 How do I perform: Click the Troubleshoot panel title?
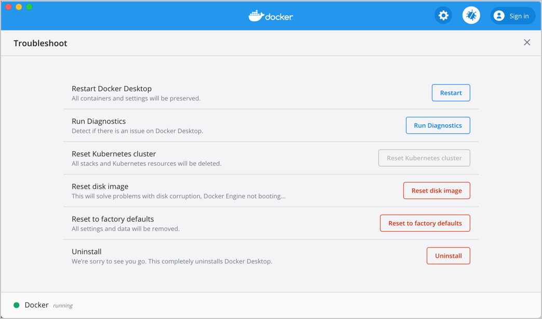coord(40,43)
